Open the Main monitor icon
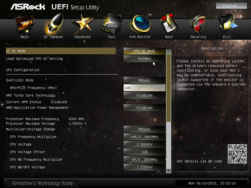 (x=25, y=24)
